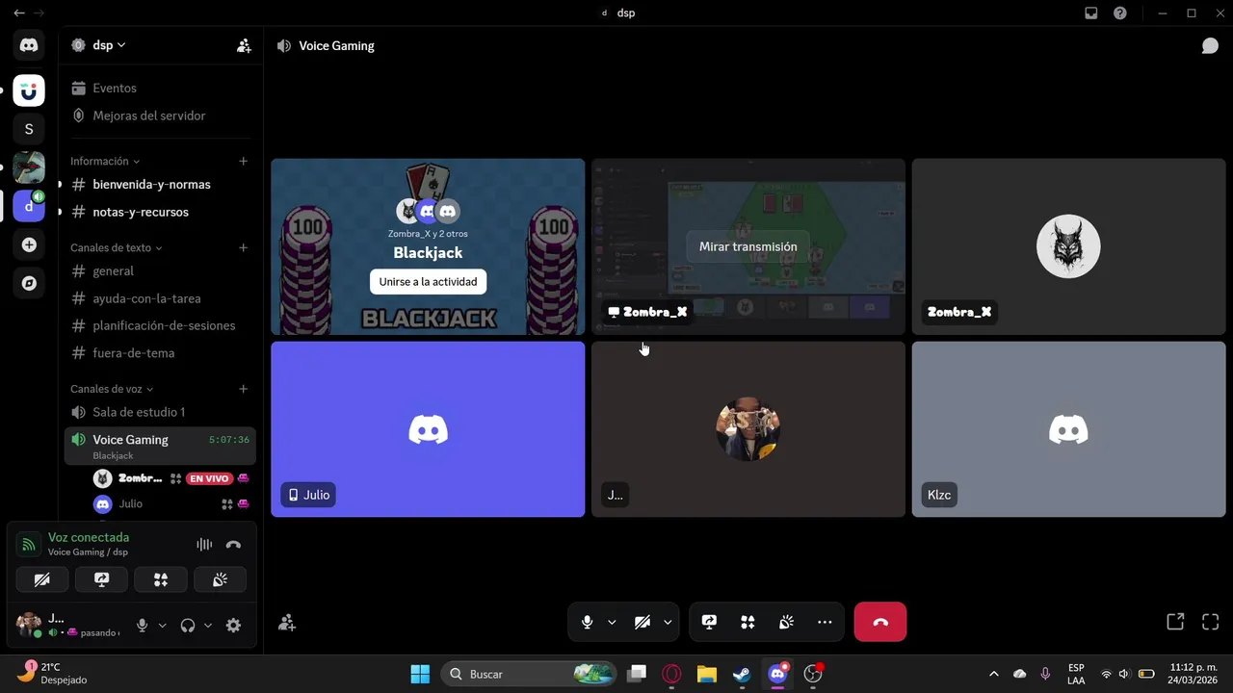Hang up with red disconnect button
Viewport: 1233px width, 693px height.
pos(880,622)
